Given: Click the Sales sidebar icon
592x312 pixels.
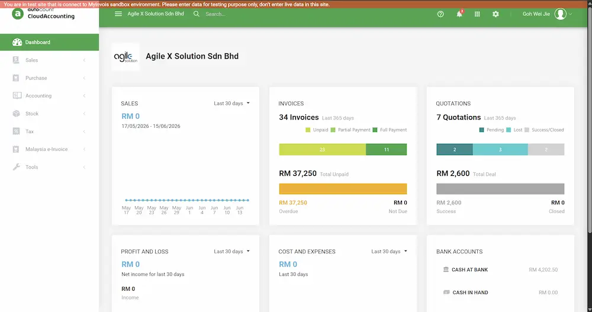Looking at the screenshot, I should pos(16,60).
